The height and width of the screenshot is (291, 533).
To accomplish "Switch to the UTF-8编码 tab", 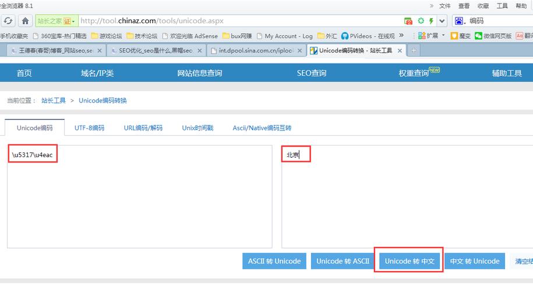I will 89,128.
